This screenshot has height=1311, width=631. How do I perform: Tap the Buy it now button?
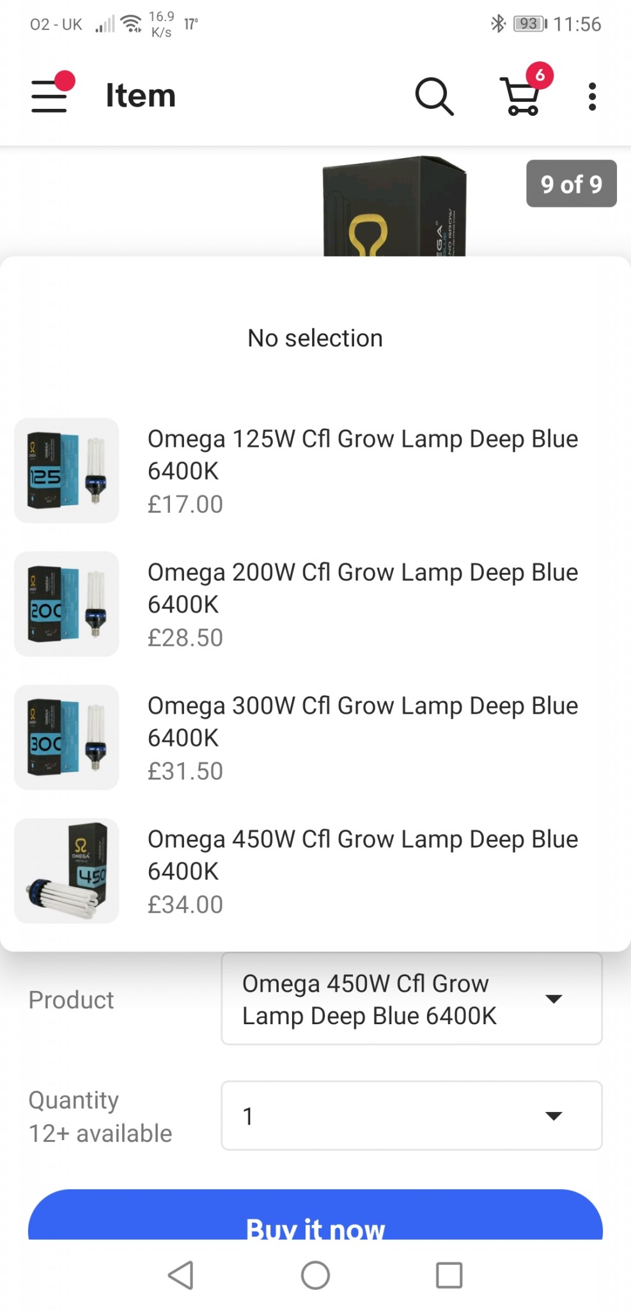point(315,1219)
